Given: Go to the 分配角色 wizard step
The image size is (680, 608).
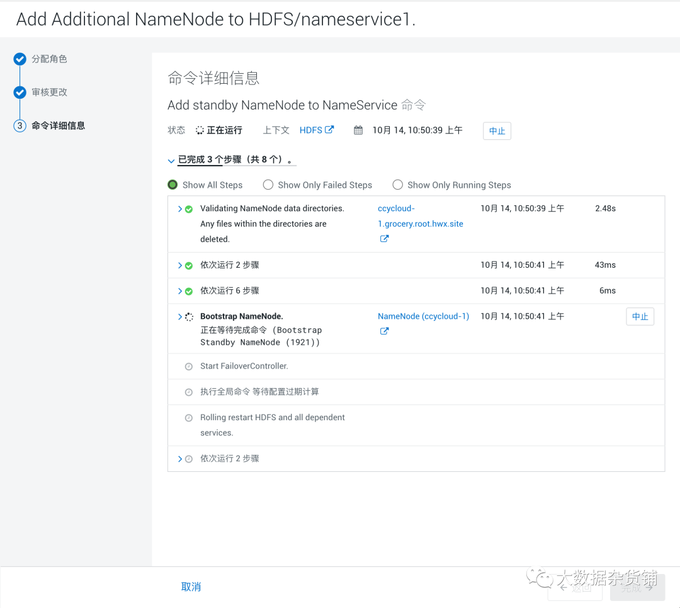Looking at the screenshot, I should [x=50, y=59].
